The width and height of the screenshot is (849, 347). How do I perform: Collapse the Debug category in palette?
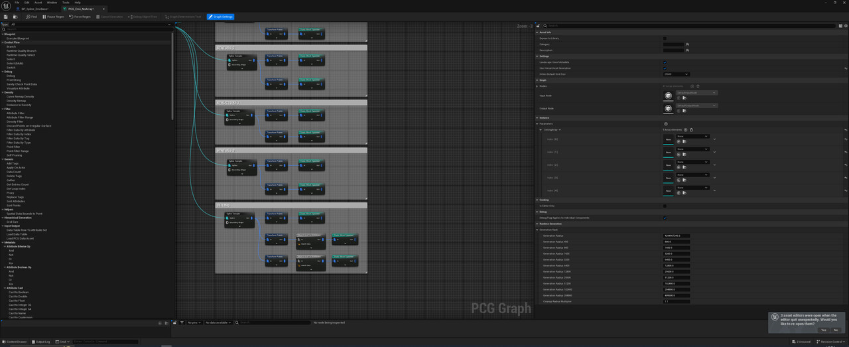[2, 72]
